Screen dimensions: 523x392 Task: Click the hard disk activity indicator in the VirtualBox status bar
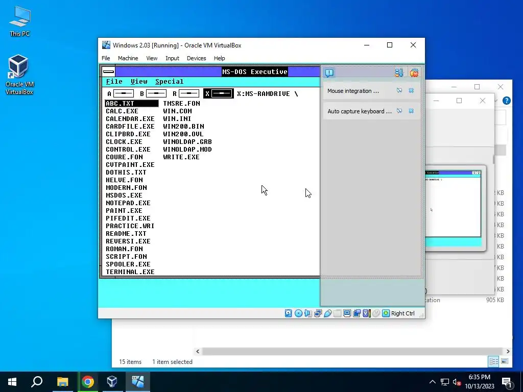pos(289,313)
